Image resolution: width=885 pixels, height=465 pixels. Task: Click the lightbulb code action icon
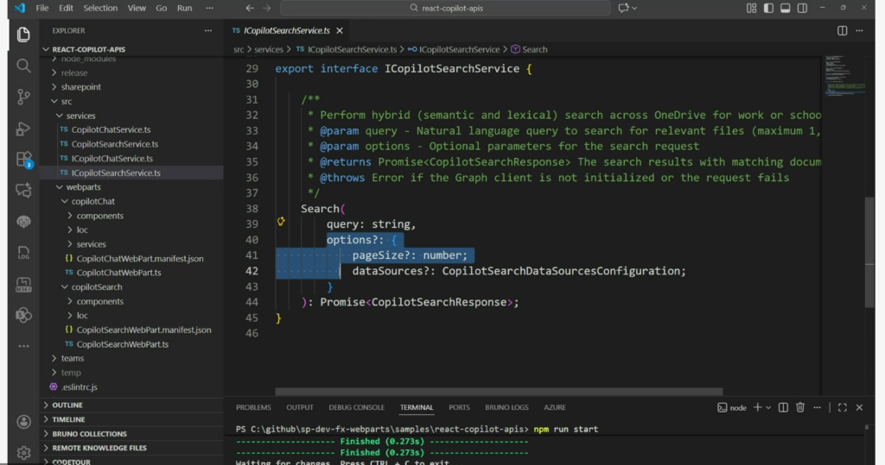[x=281, y=223]
